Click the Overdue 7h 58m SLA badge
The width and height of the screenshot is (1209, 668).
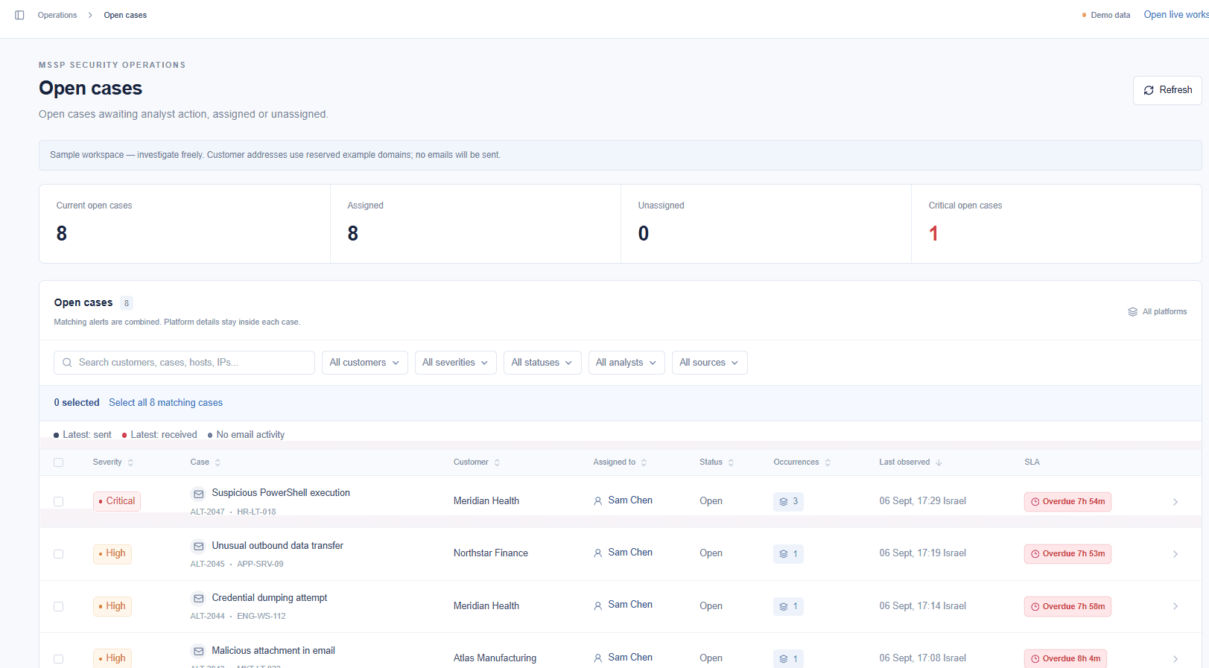(x=1067, y=607)
